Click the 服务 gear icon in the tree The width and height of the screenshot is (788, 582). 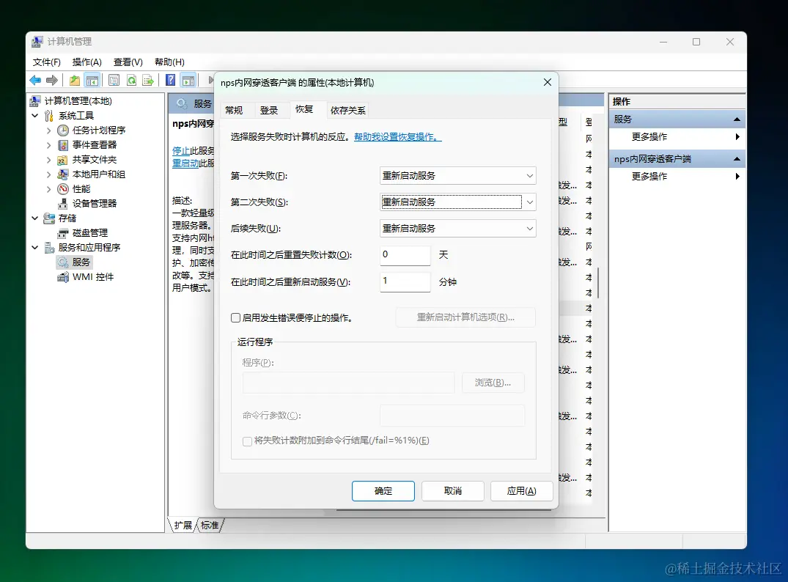click(63, 262)
